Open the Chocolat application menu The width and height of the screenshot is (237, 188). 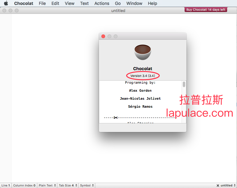click(24, 3)
